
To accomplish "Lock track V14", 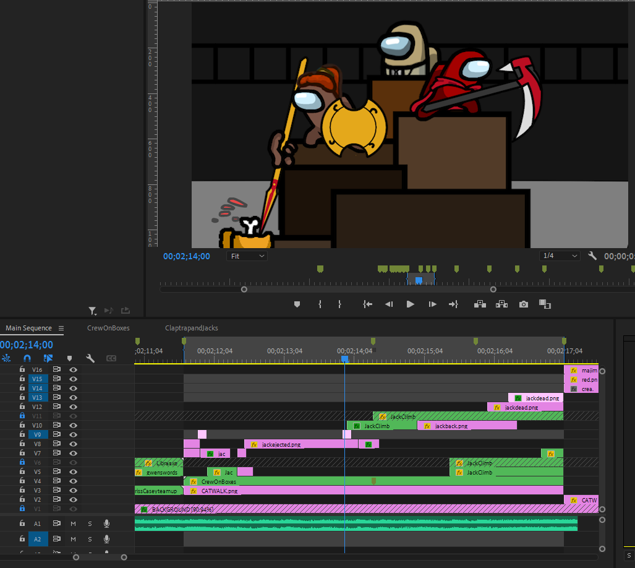I will coord(22,388).
